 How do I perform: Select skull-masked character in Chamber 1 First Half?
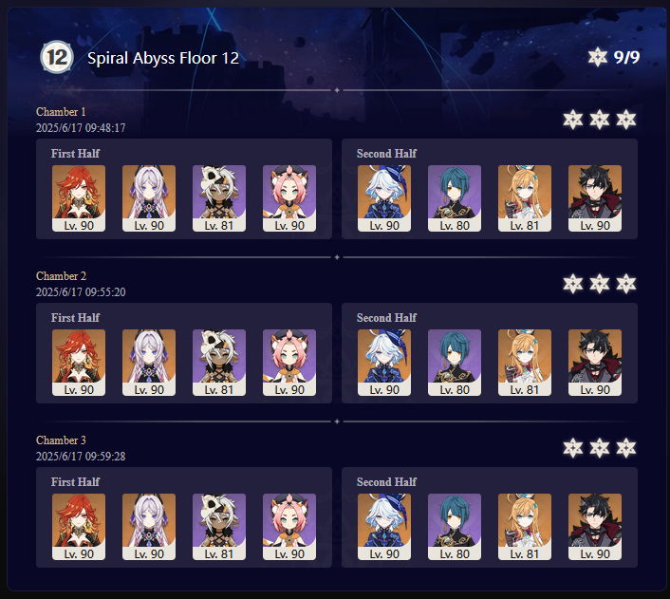pyautogui.click(x=219, y=198)
